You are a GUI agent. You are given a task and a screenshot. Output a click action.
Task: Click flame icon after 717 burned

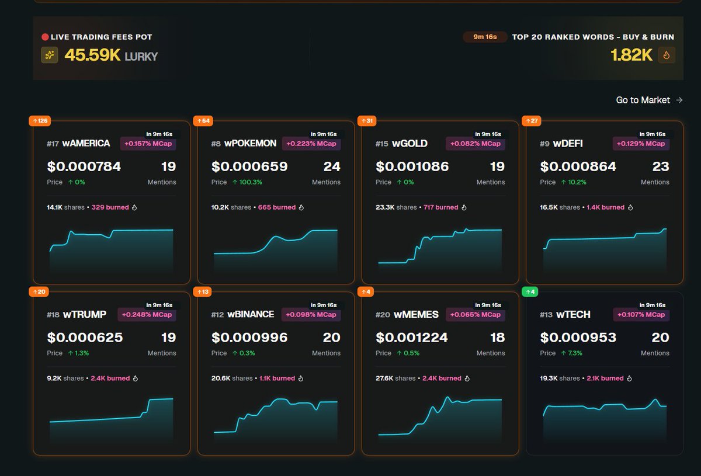pos(464,207)
